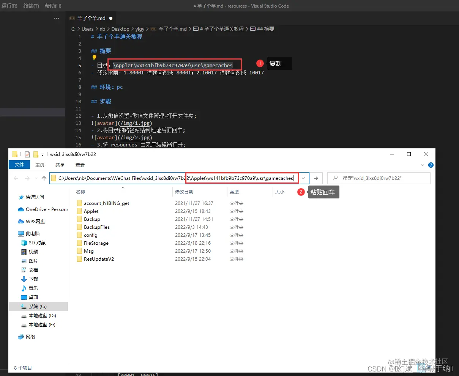Image resolution: width=459 pixels, height=376 pixels.
Task: Open the 共享 ribbon tab
Action: 60,165
